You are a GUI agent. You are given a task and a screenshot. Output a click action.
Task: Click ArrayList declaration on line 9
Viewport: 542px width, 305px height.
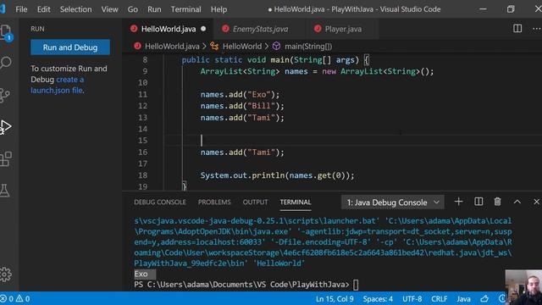tap(317, 71)
